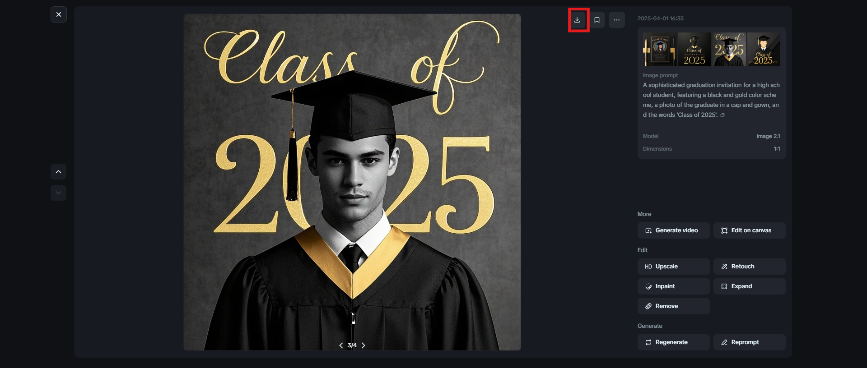Screen dimensions: 867x368
Task: Select the first invitation thumbnail
Action: [660, 50]
